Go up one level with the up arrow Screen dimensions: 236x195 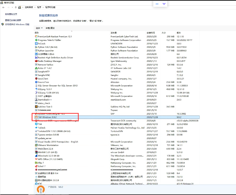(16, 7)
